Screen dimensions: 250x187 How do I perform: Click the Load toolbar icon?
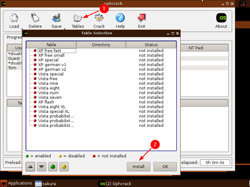14,18
